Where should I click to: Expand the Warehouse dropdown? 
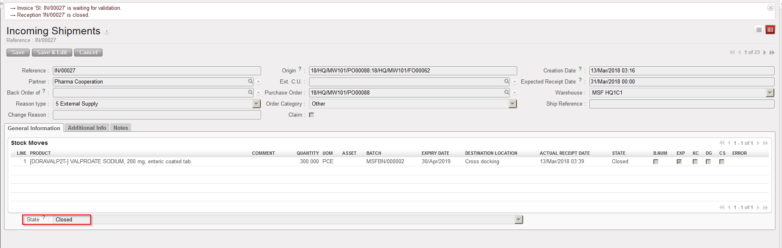click(770, 93)
